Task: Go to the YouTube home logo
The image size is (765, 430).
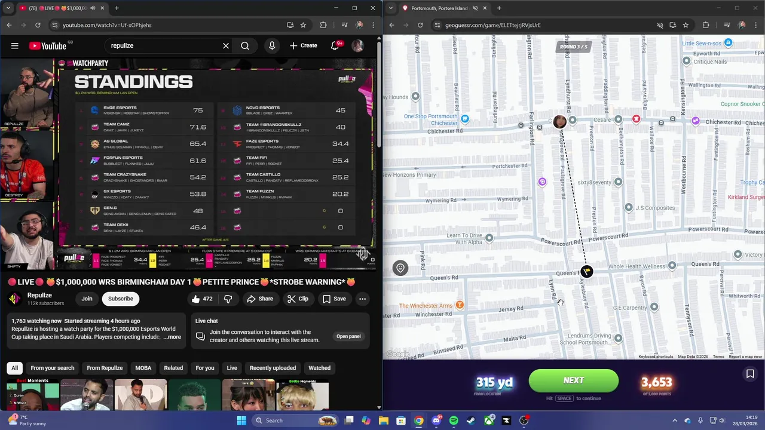Action: point(48,46)
